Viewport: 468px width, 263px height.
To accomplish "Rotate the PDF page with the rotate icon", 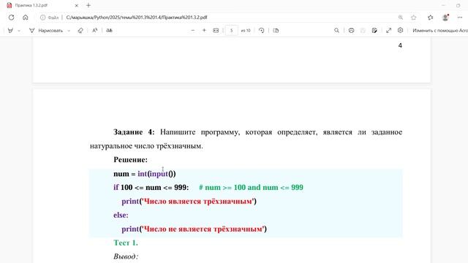I will click(262, 31).
